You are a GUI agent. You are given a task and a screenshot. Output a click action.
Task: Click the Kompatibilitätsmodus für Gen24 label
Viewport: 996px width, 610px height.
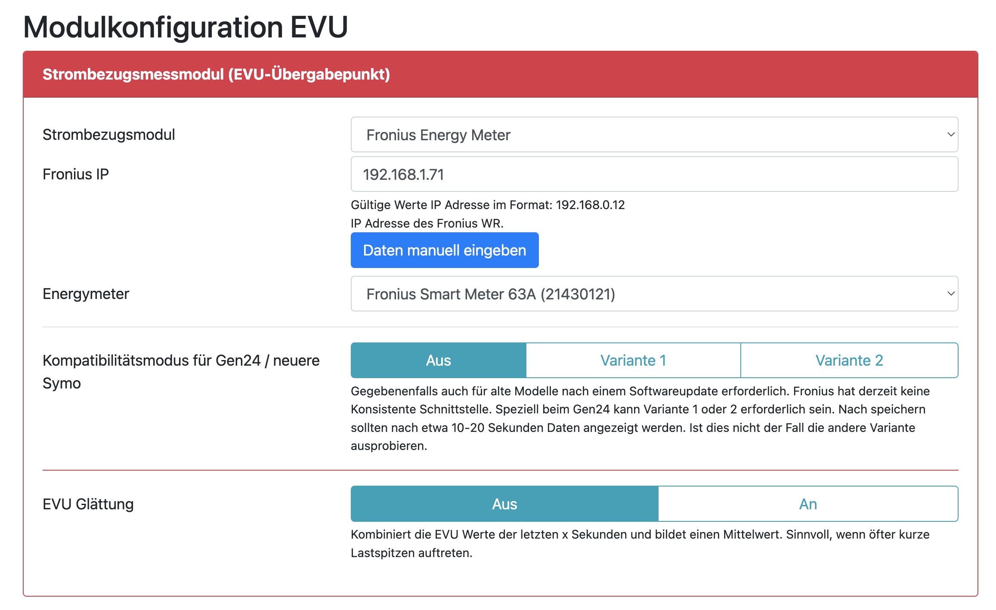(181, 371)
